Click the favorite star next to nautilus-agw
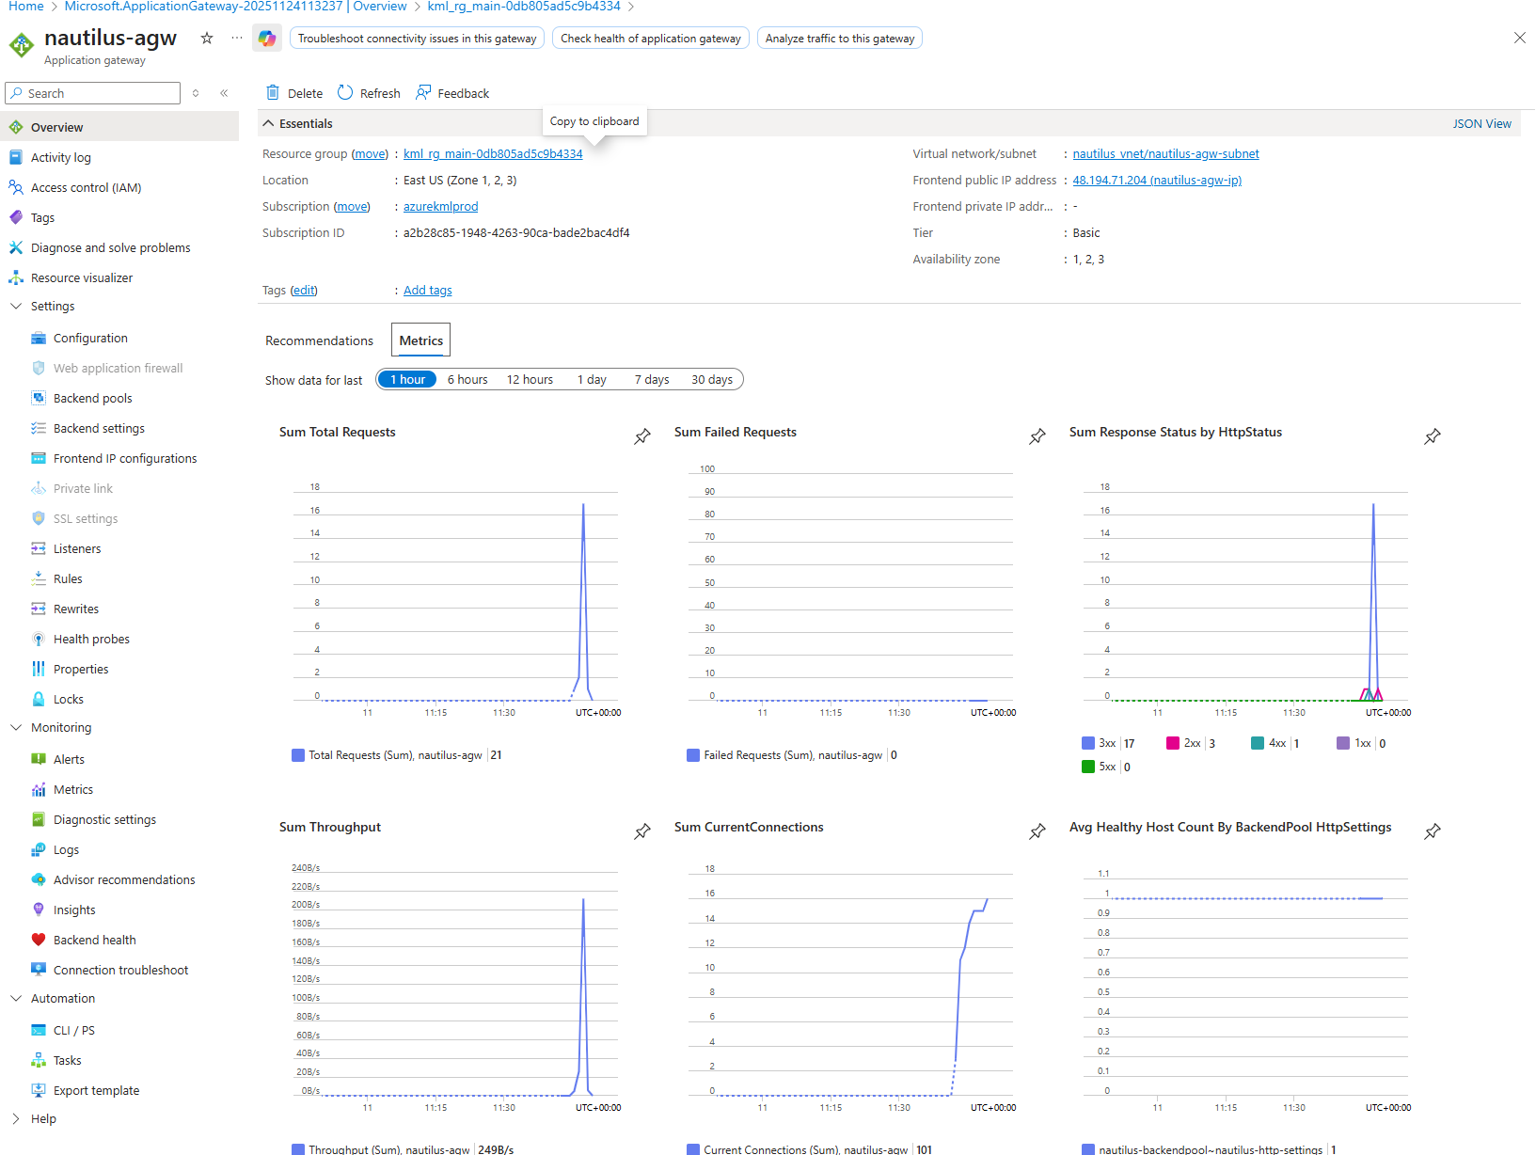 pyautogui.click(x=207, y=39)
